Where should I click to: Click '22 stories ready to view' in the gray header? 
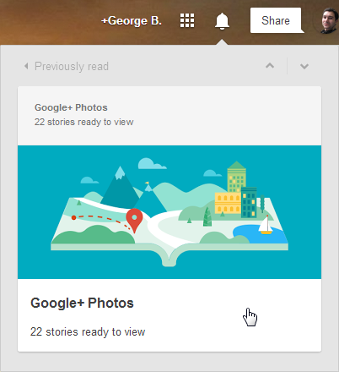(84, 122)
